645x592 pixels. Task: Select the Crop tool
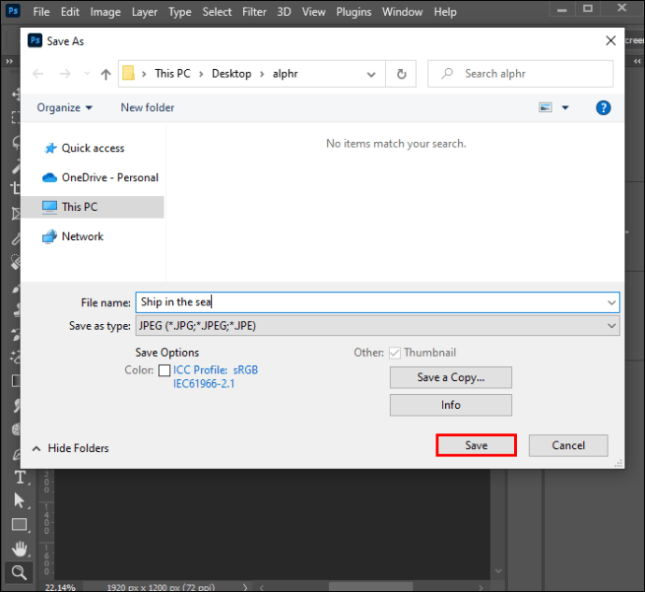pyautogui.click(x=16, y=188)
